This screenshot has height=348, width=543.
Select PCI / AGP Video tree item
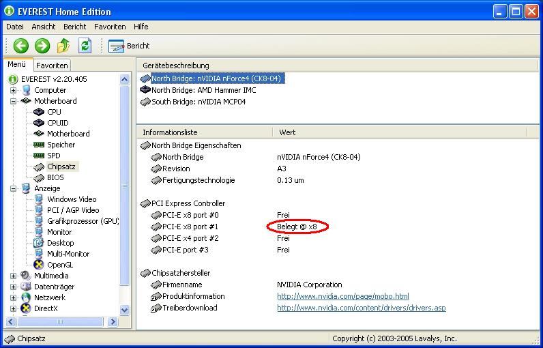(73, 210)
